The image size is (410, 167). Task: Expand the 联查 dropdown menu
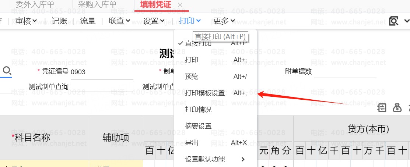coord(119,21)
